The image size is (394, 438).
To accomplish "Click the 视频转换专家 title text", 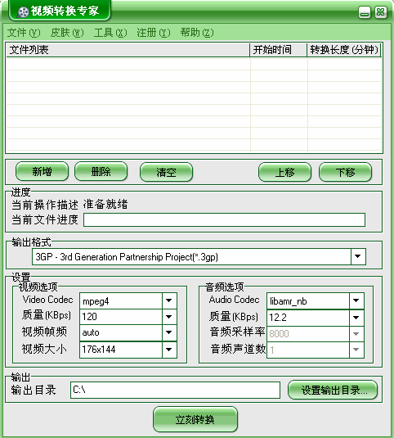I will point(65,11).
